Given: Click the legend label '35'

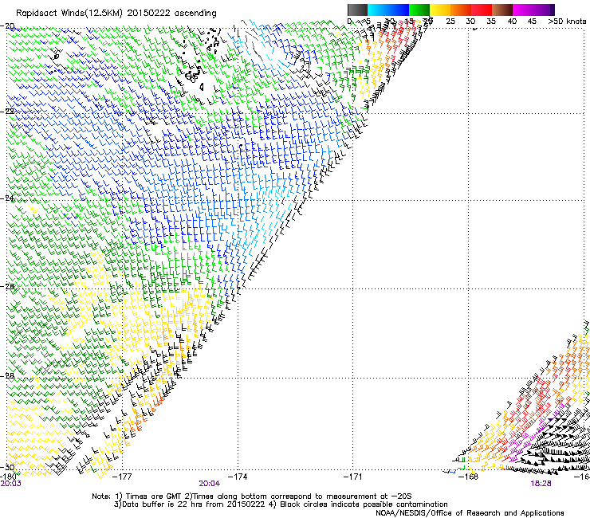Looking at the screenshot, I should click(491, 22).
